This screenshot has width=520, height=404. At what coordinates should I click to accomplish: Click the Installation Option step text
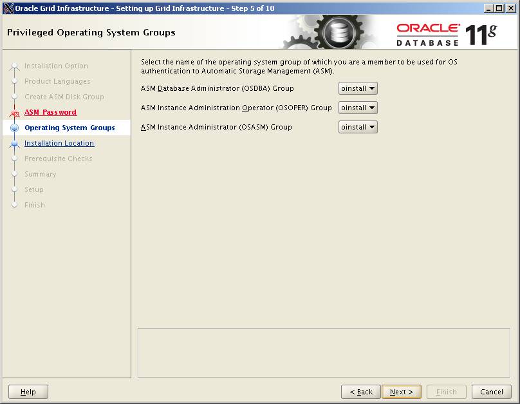click(x=56, y=66)
